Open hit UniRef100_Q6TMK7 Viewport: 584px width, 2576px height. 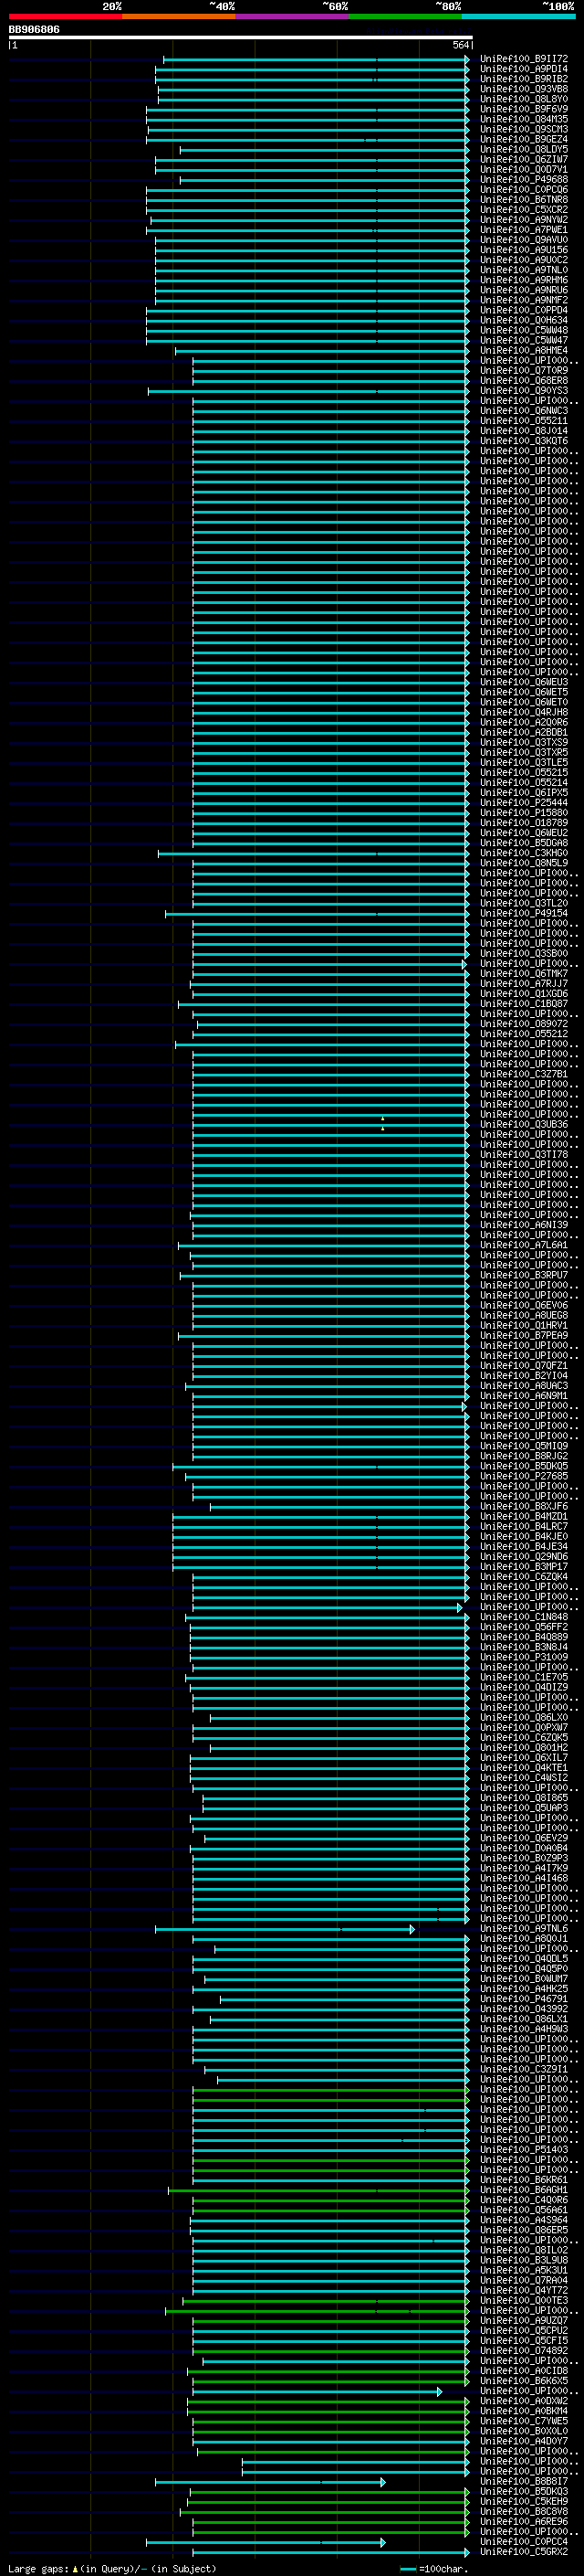pyautogui.click(x=523, y=973)
